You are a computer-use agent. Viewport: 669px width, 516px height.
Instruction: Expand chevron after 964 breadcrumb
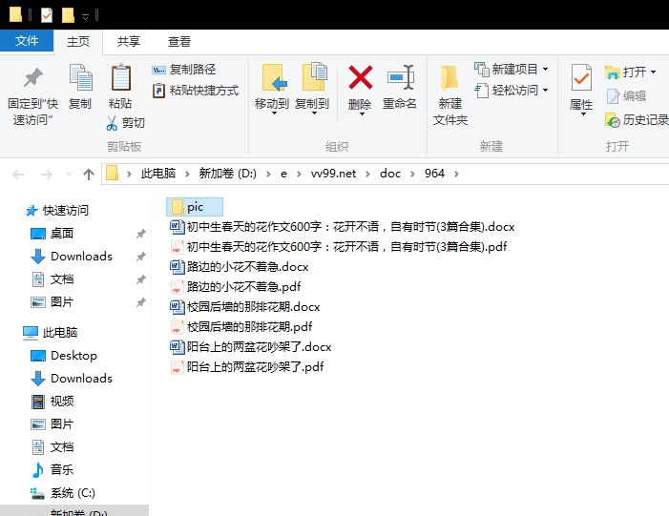tap(456, 174)
